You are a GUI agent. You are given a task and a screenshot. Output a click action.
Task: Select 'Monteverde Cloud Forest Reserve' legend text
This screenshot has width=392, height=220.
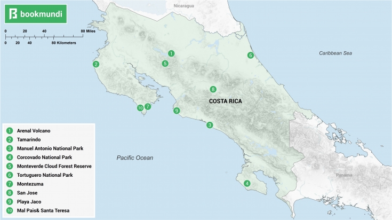[54, 166]
